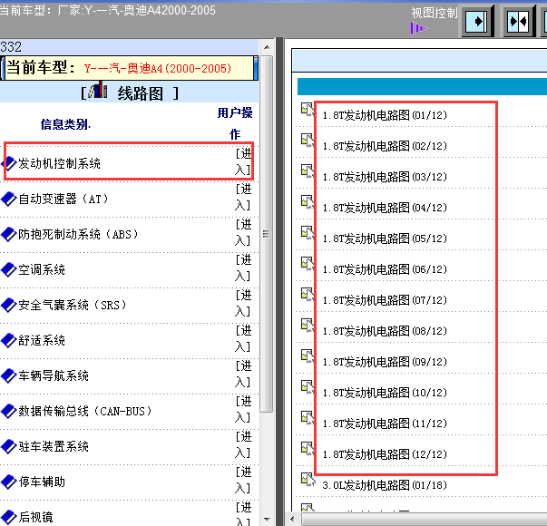The image size is (547, 526).
Task: Click the book icon beside 防抱死制动系统（ABS）
Action: point(9,234)
